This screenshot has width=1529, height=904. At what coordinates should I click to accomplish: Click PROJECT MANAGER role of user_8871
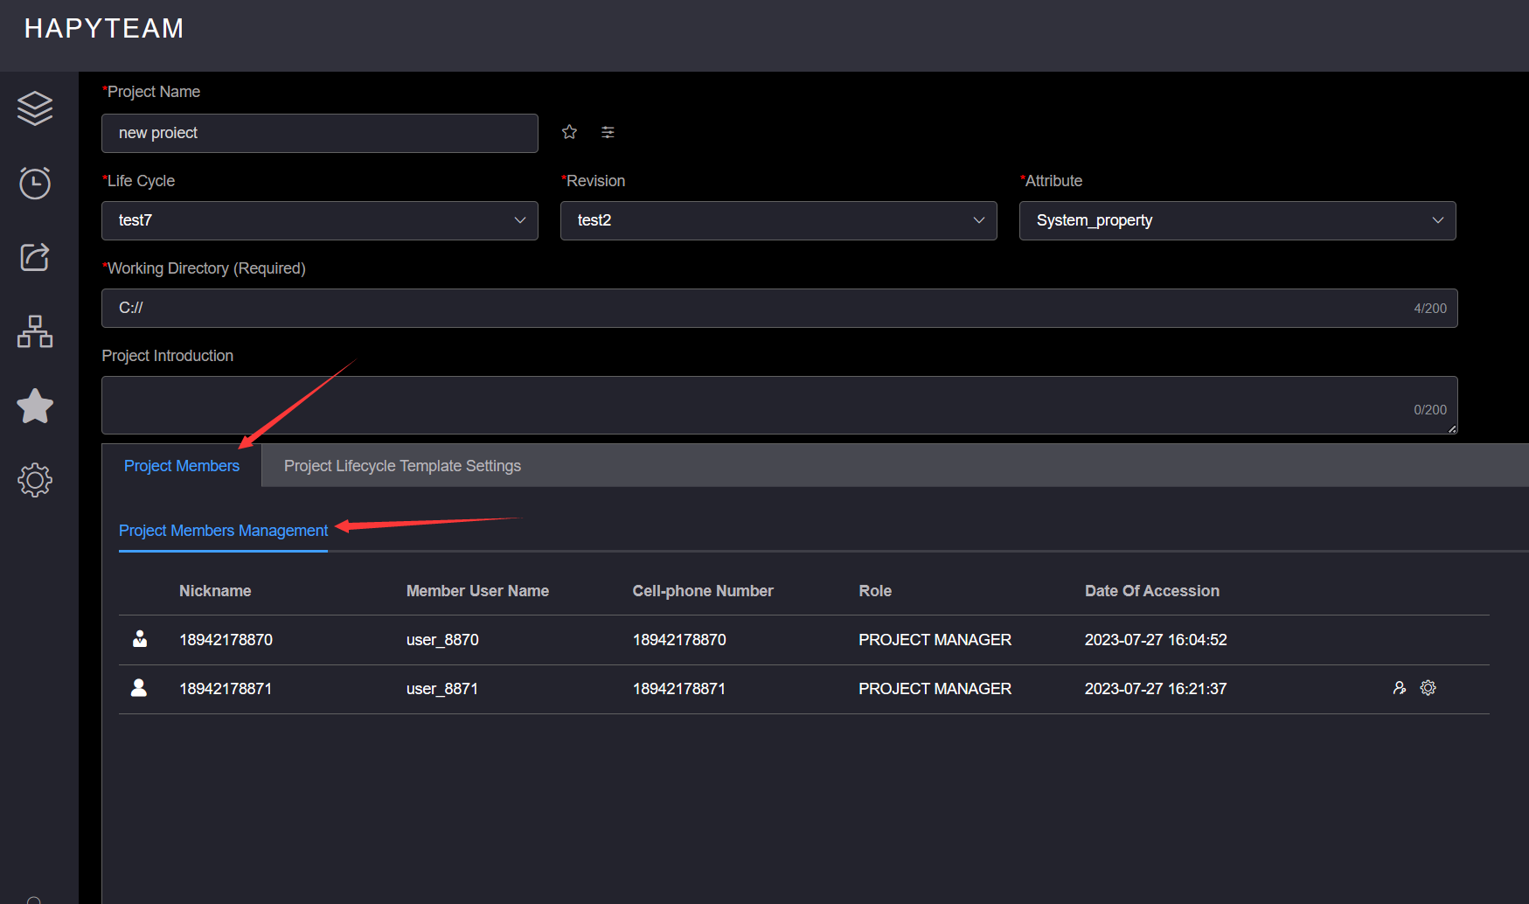click(x=935, y=689)
